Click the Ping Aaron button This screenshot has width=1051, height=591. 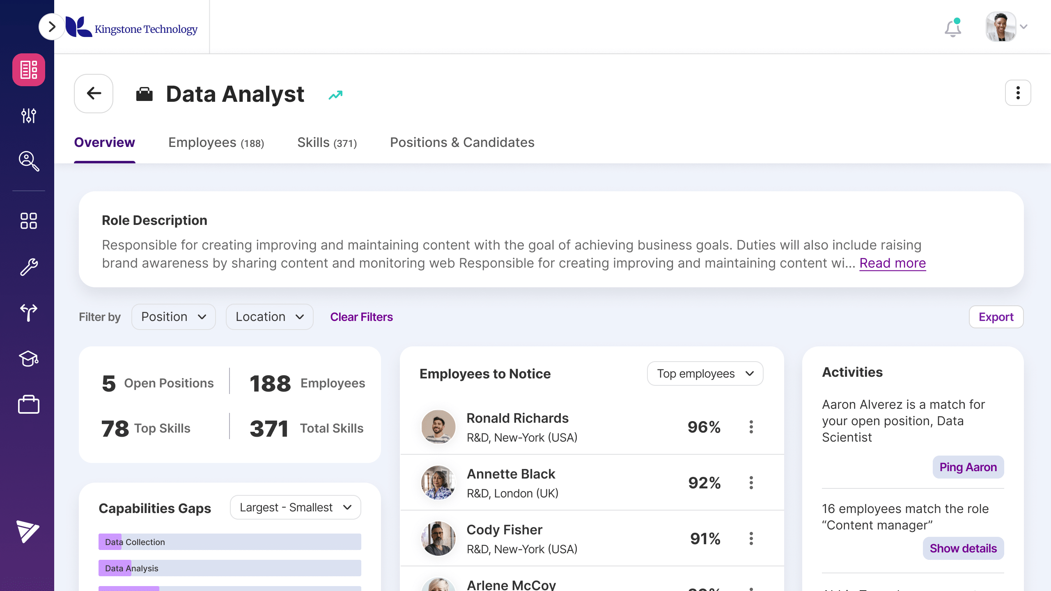click(968, 467)
